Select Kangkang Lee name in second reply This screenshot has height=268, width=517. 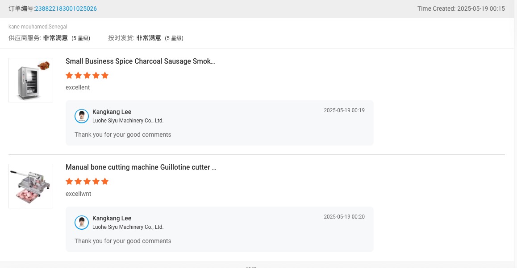click(x=112, y=218)
